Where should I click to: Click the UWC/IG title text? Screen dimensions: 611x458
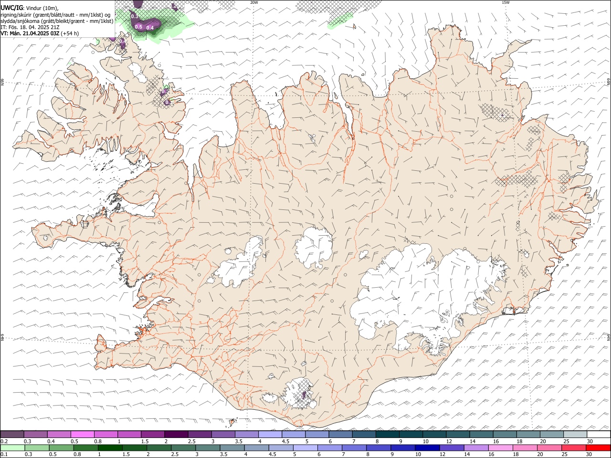tap(12, 8)
